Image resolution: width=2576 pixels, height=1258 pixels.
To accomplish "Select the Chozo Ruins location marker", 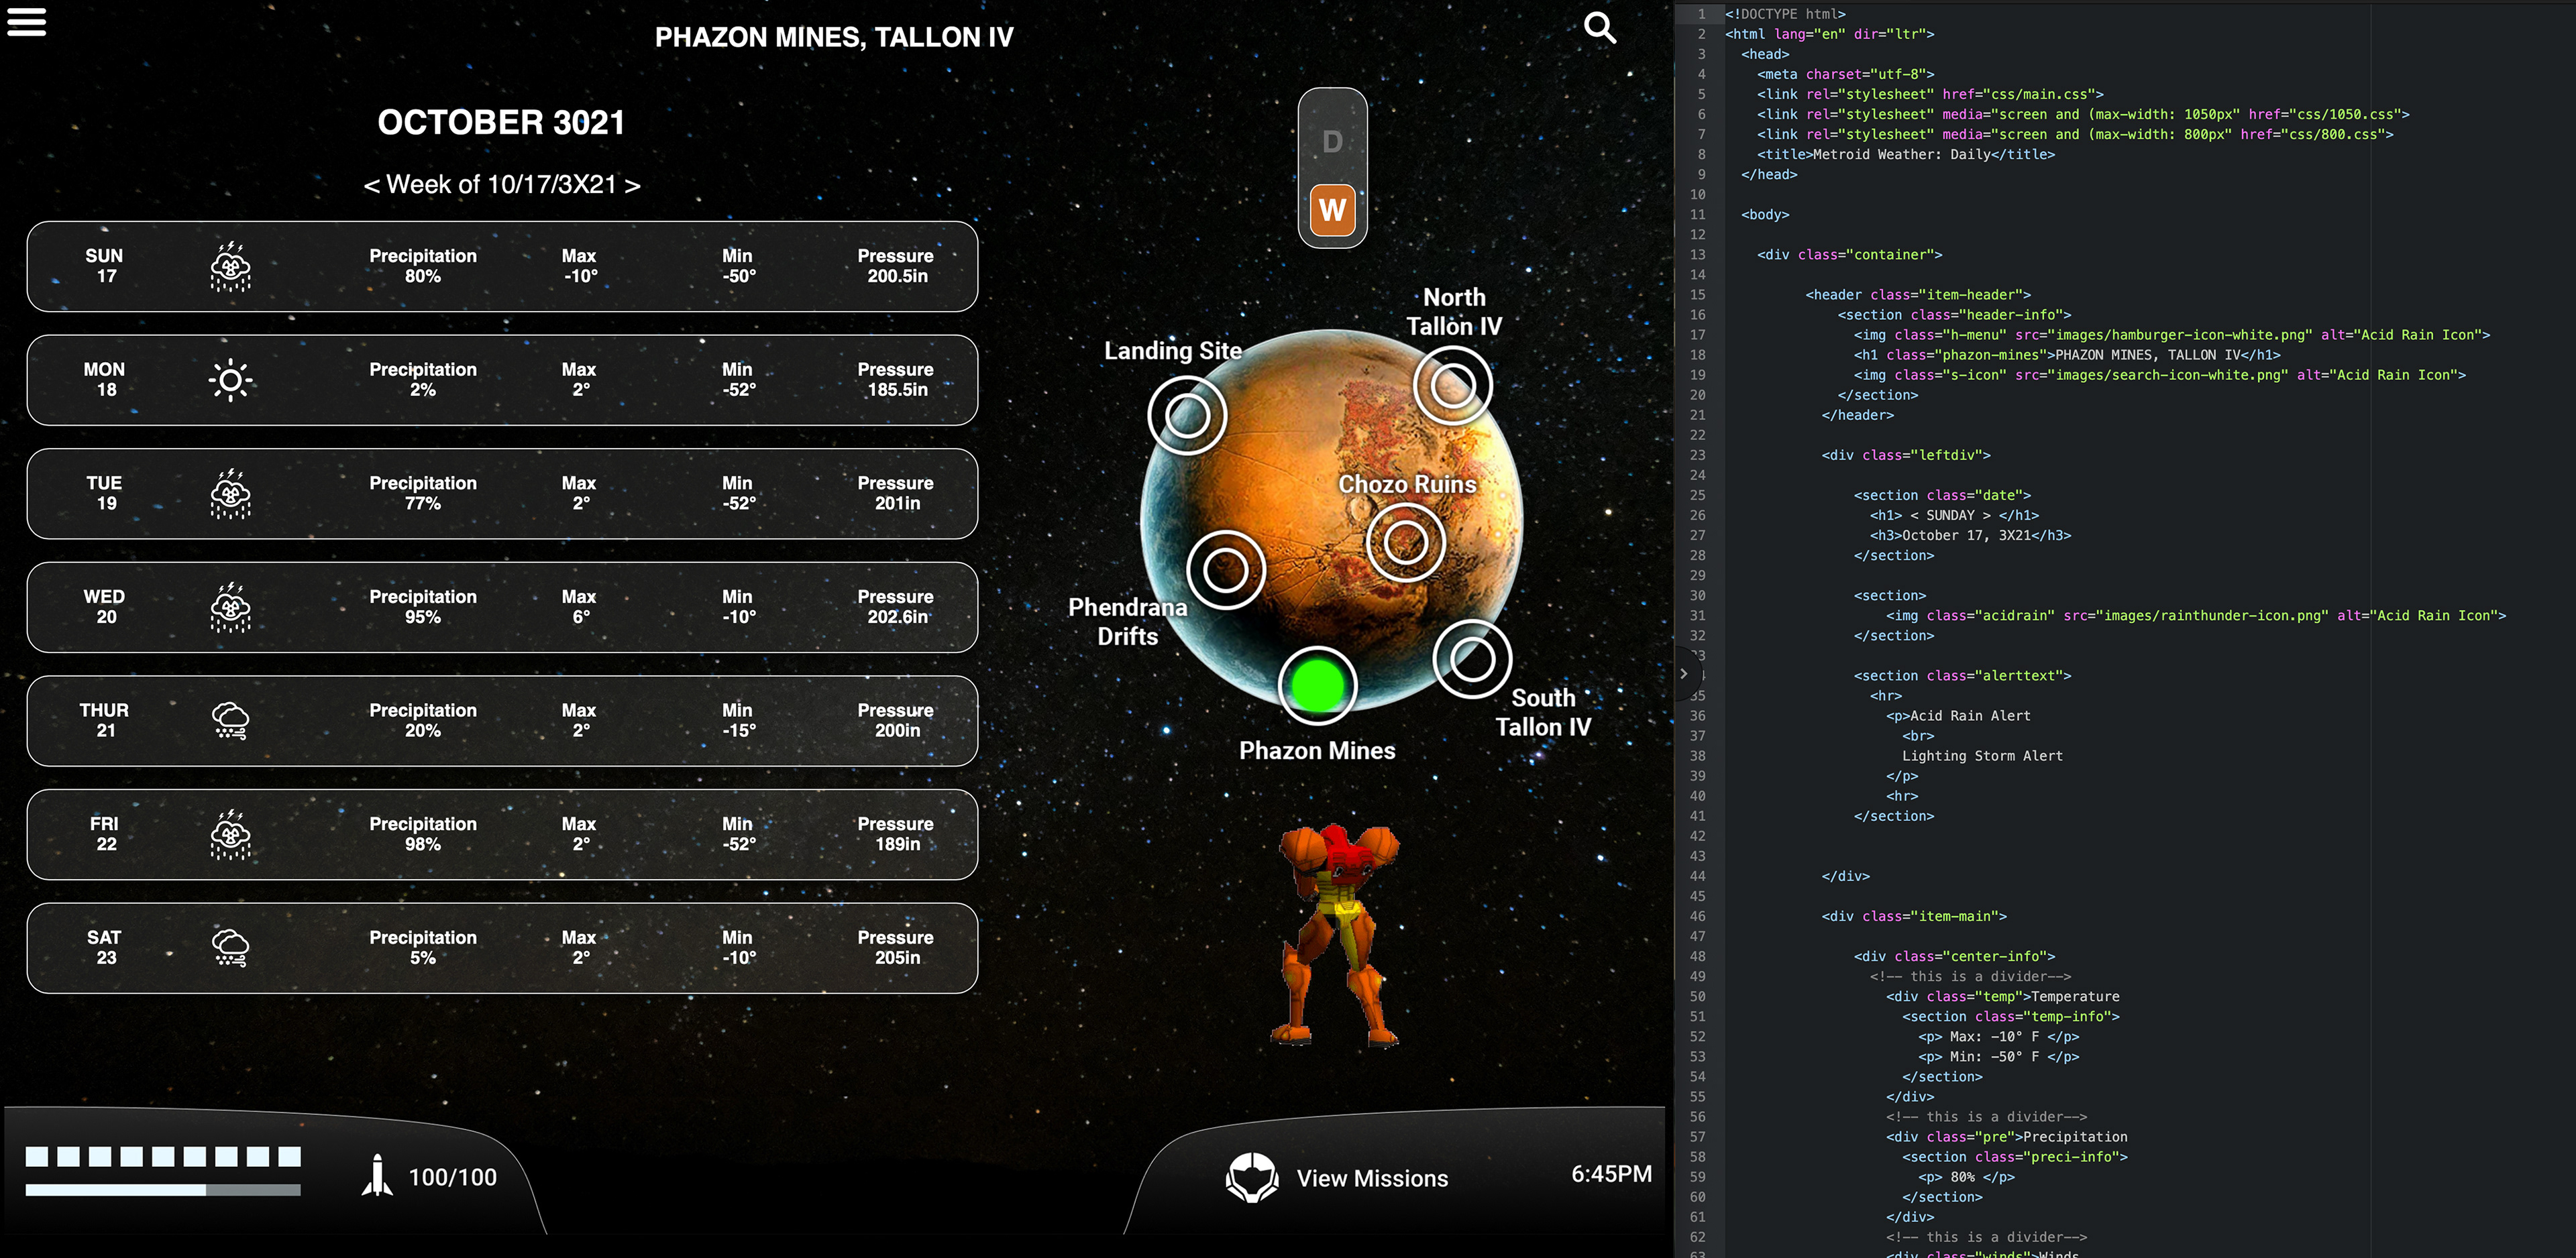I will [x=1405, y=542].
